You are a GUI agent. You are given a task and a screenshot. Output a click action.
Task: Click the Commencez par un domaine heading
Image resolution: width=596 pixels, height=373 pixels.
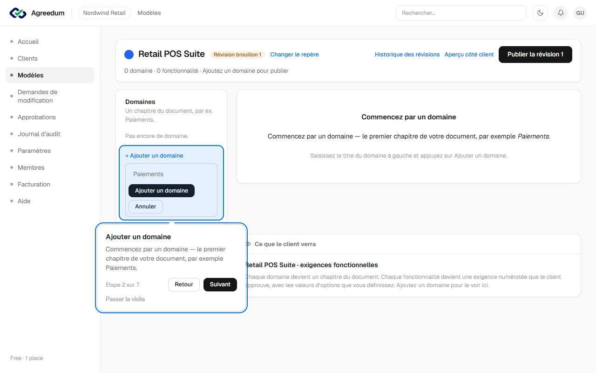click(409, 117)
